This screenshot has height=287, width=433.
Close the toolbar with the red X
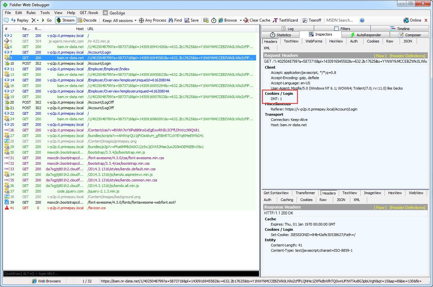(426, 20)
